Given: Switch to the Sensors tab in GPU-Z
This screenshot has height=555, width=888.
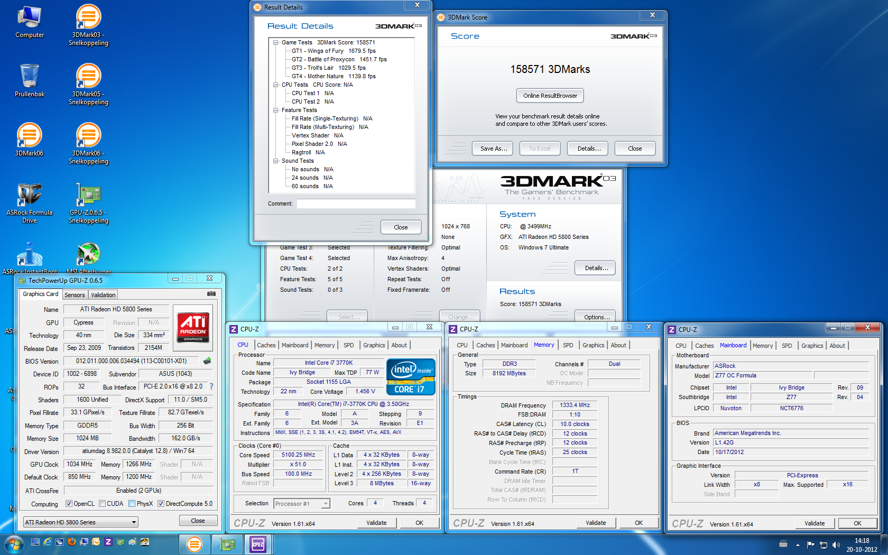Looking at the screenshot, I should pyautogui.click(x=75, y=295).
